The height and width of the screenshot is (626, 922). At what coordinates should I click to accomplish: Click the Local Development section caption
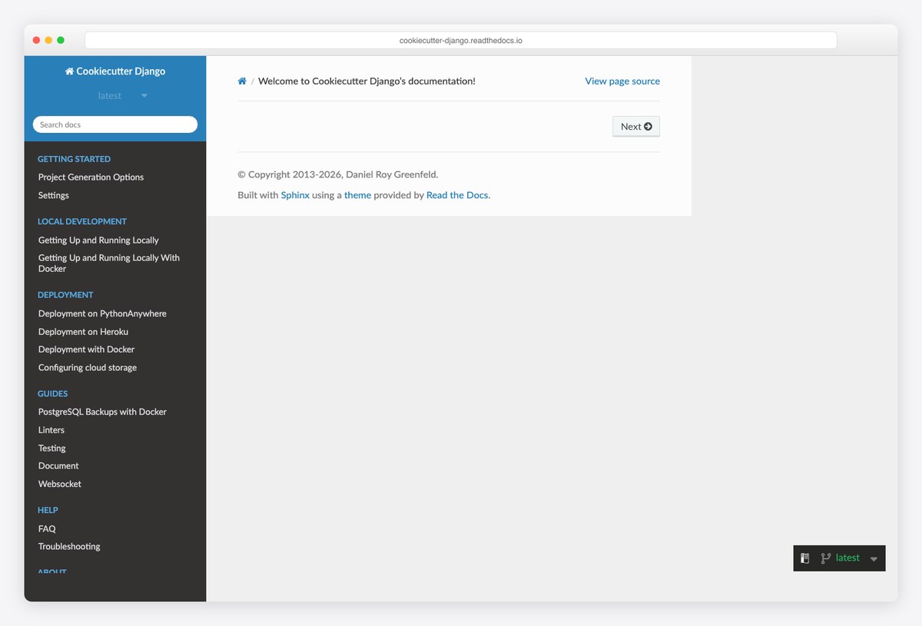82,221
